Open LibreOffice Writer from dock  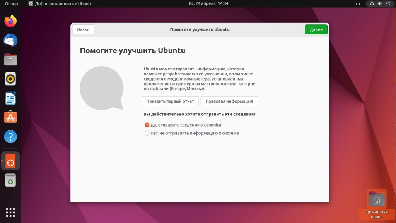coord(10,98)
